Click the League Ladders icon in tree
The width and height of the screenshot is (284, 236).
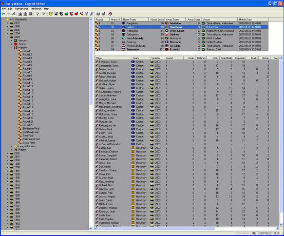[x=15, y=146]
